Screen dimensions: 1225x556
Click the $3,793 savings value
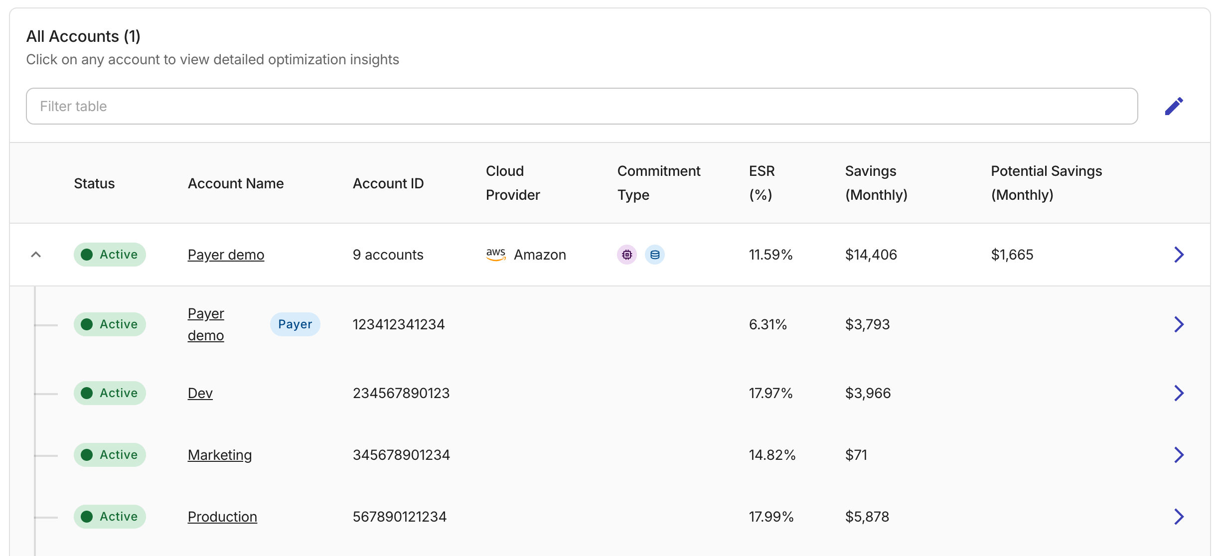pyautogui.click(x=867, y=324)
